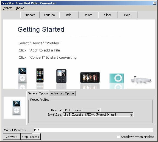This screenshot has height=142, width=158.
Task: Click the iPod touch device image
Action: pos(90,77)
